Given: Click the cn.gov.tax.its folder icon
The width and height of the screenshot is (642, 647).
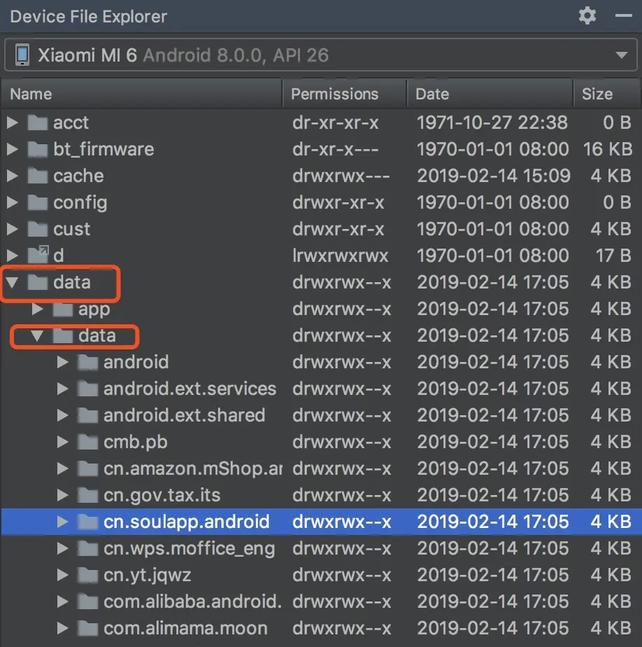Looking at the screenshot, I should coord(88,495).
